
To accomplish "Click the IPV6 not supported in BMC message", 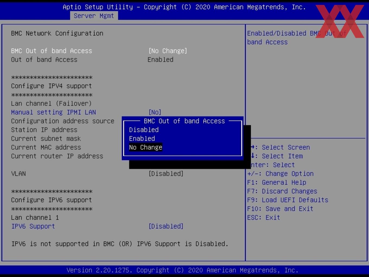I will click(120, 244).
